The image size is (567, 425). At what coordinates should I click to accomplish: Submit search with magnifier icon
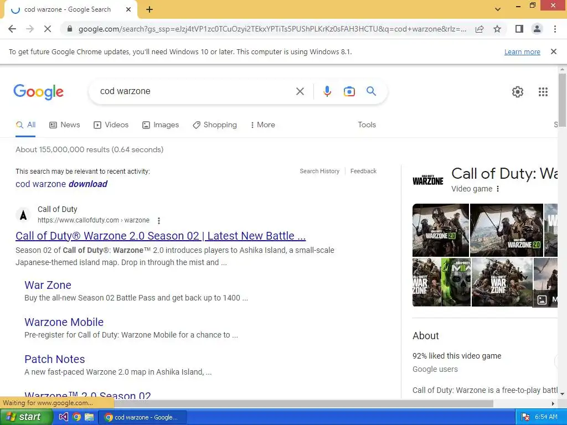pyautogui.click(x=372, y=91)
